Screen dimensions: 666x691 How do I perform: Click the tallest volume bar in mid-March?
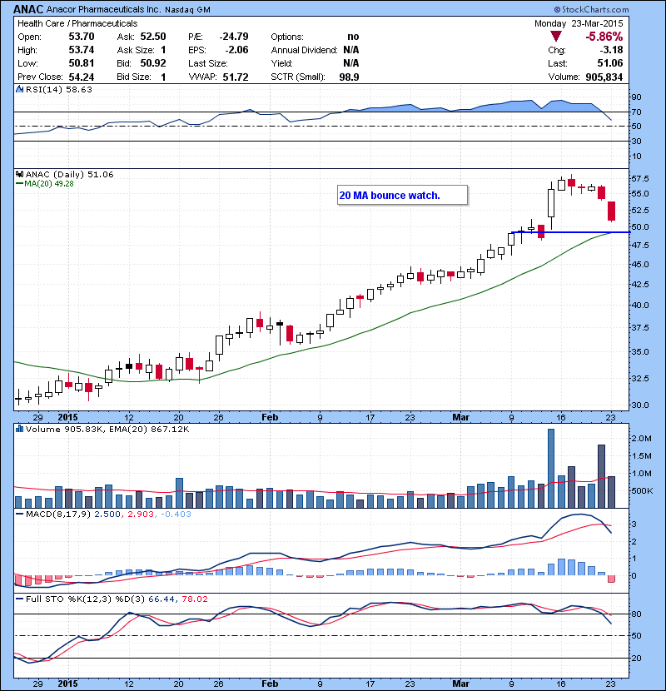click(x=551, y=469)
